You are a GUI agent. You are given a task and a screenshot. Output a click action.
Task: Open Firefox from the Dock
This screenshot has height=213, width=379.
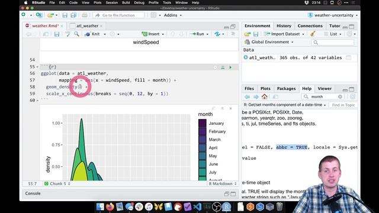click(110, 206)
